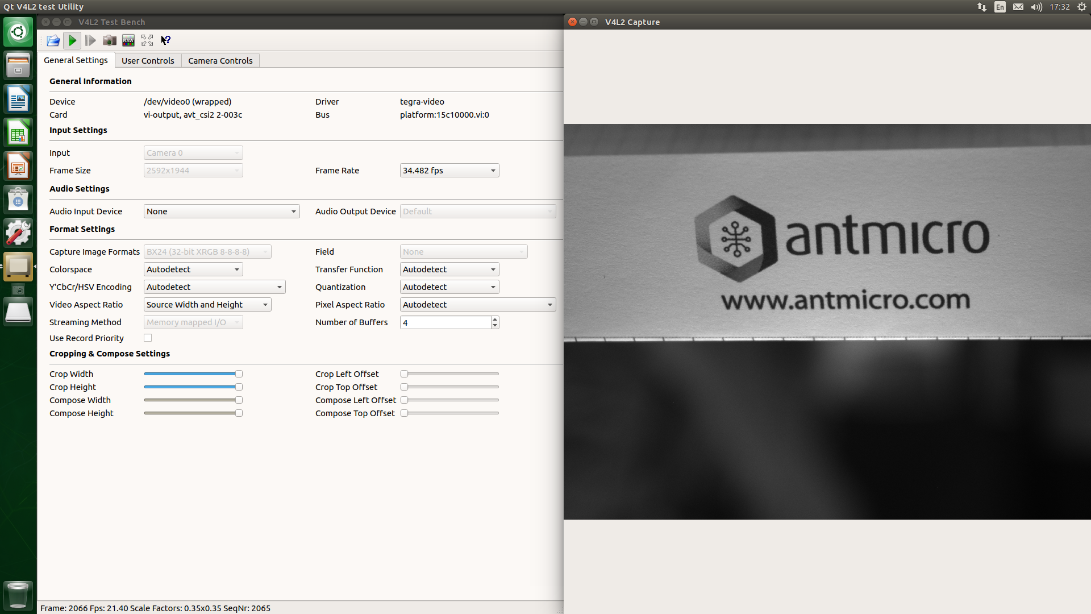Image resolution: width=1091 pixels, height=614 pixels.
Task: Open the Y'CbCr/HSV Encoding dropdown
Action: 215,287
